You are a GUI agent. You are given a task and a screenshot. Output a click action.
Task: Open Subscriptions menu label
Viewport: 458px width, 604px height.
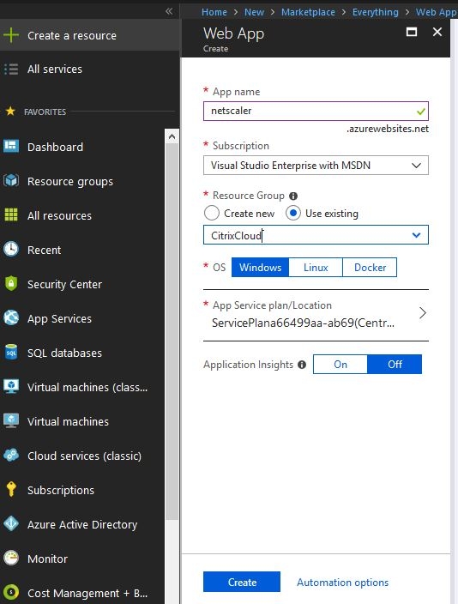click(61, 491)
